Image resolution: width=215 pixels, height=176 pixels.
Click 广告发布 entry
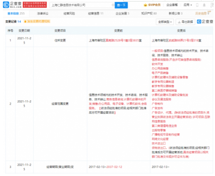pyautogui.click(x=157, y=108)
